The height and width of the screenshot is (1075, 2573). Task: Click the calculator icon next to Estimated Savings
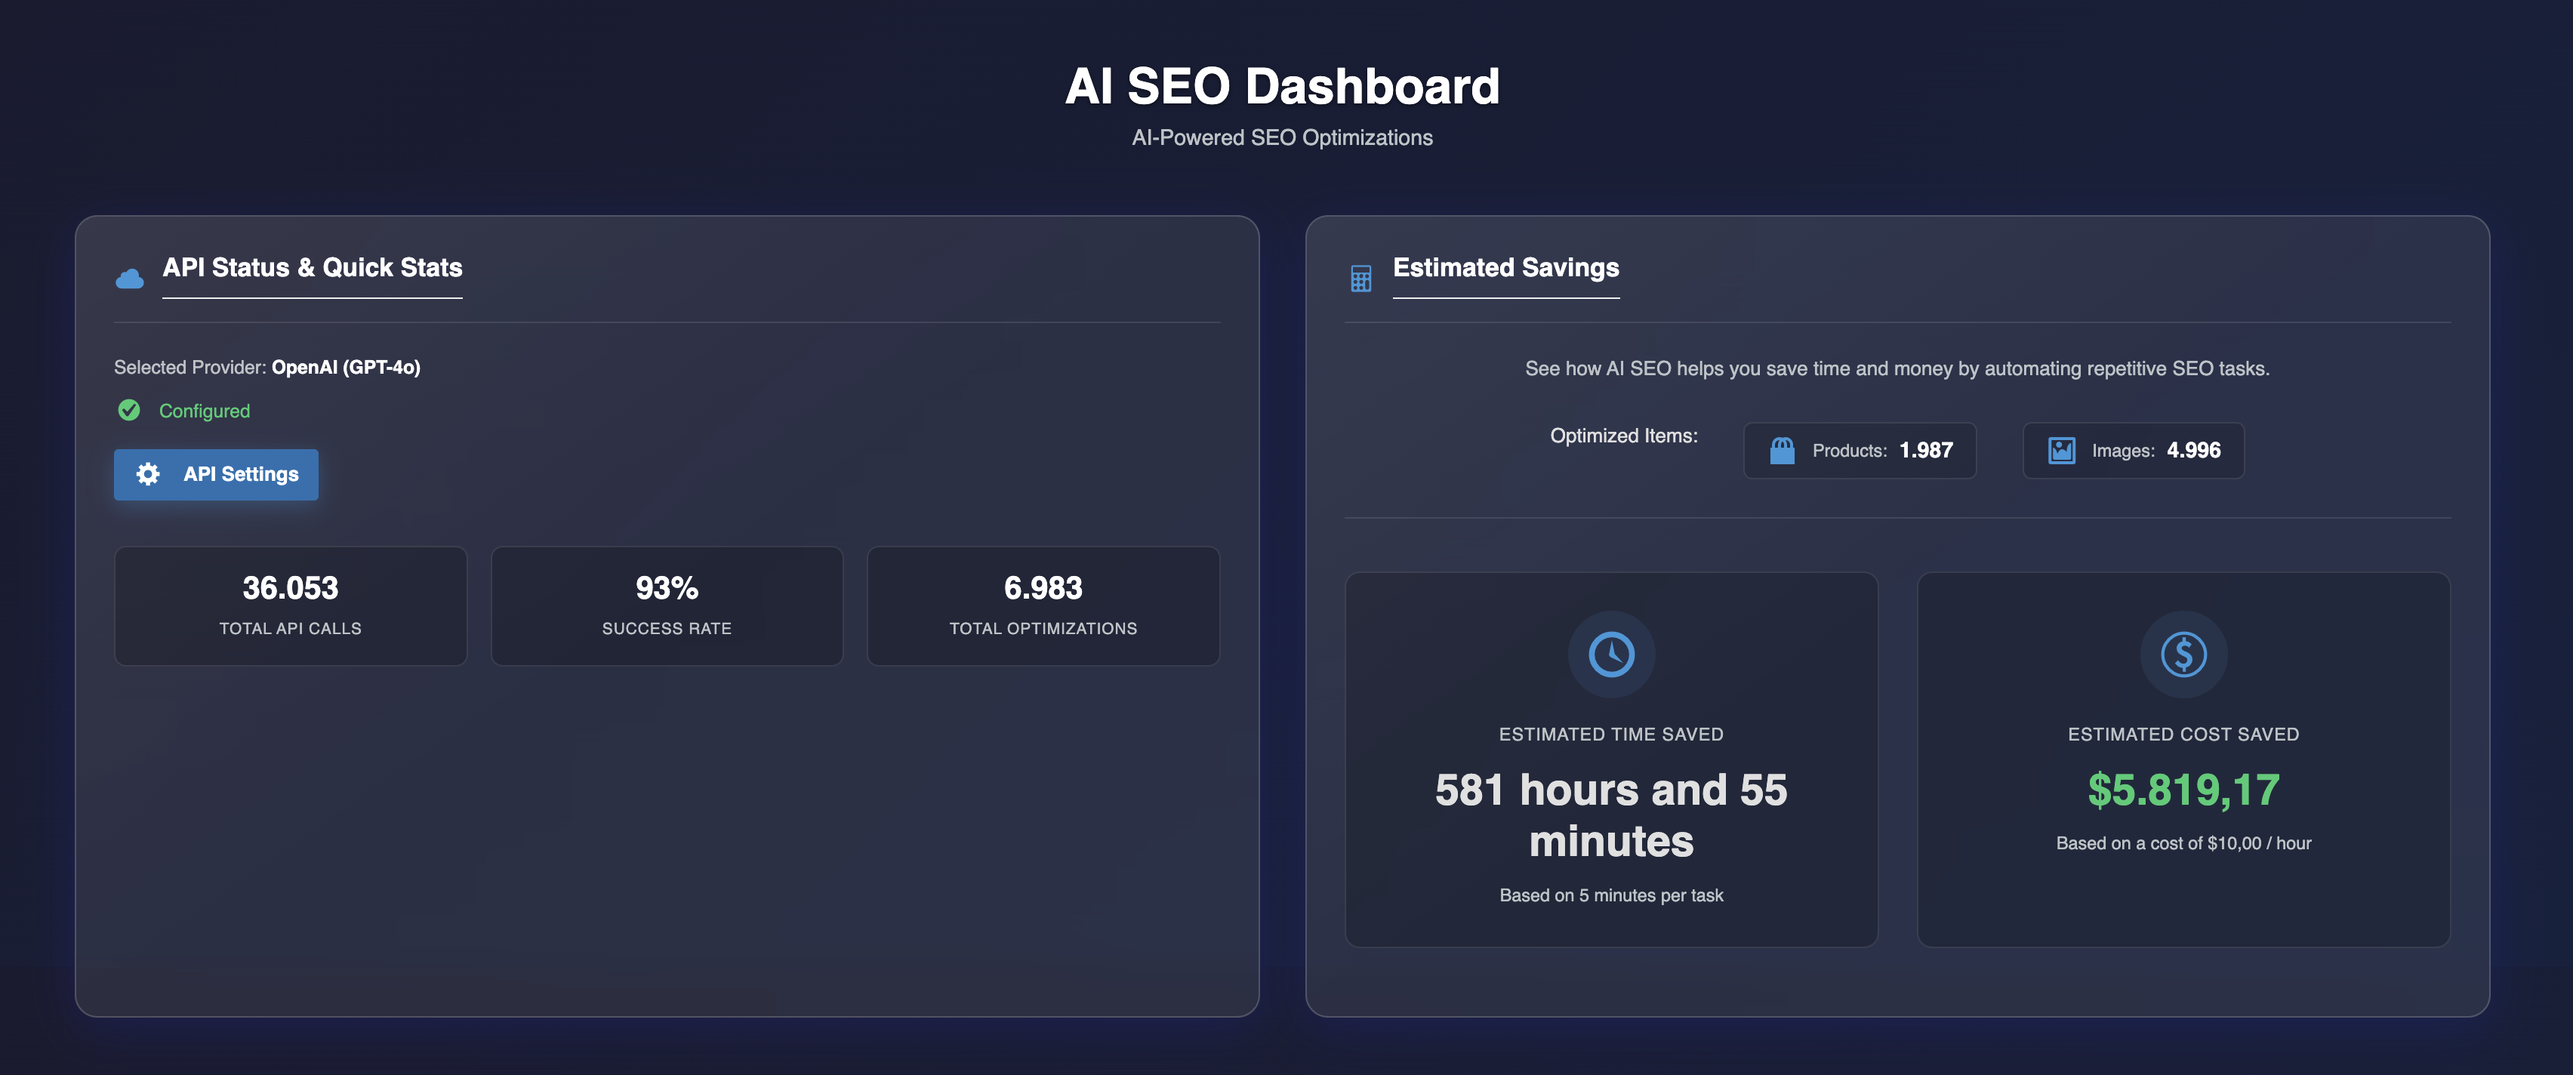1360,277
